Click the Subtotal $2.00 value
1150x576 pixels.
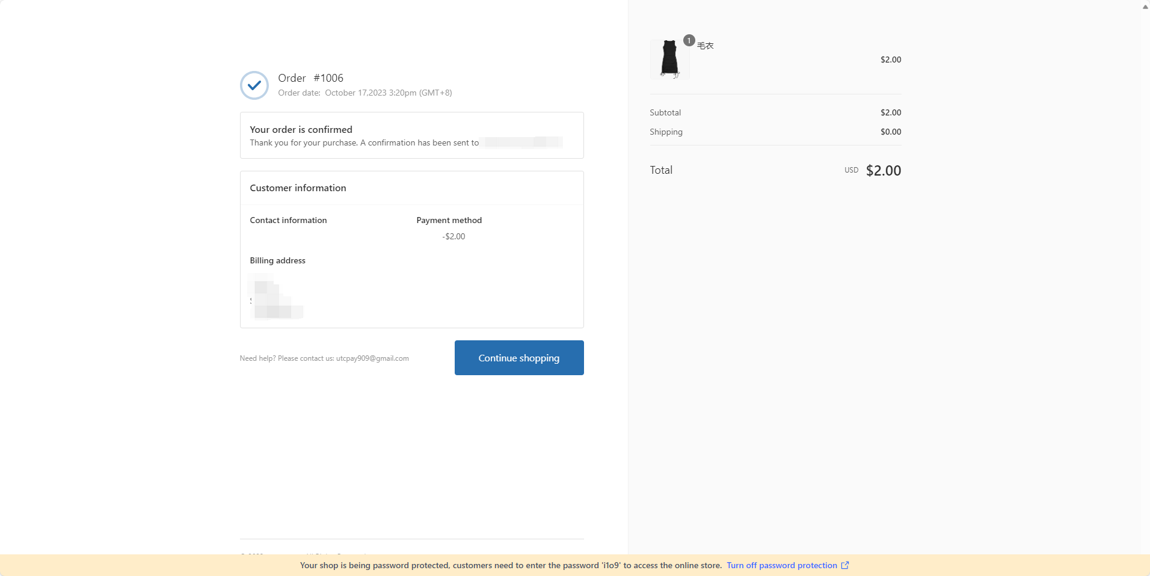(891, 112)
